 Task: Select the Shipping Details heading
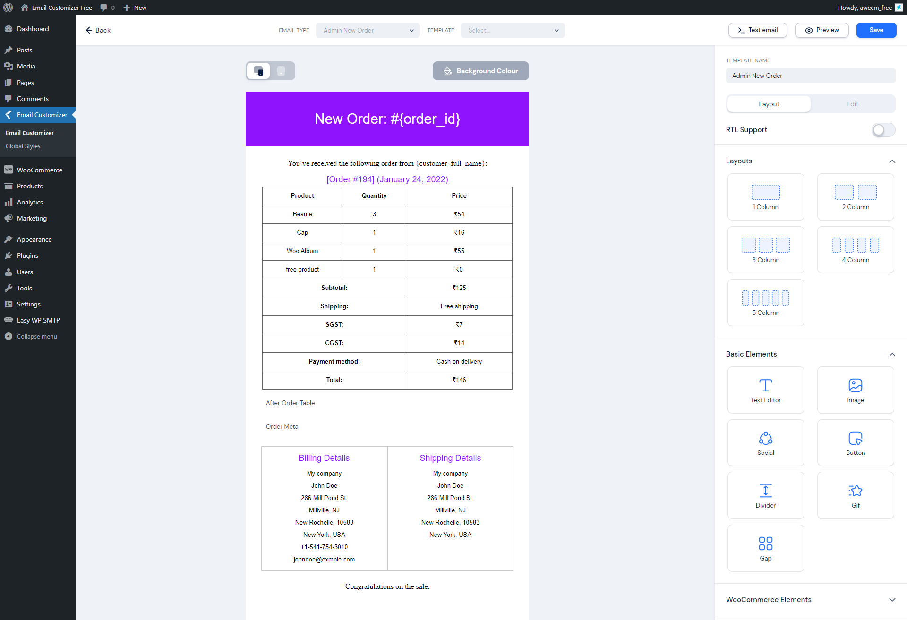[450, 458]
